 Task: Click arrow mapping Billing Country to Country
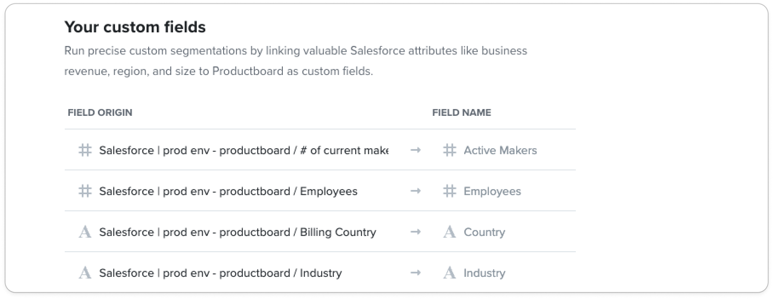tap(416, 232)
